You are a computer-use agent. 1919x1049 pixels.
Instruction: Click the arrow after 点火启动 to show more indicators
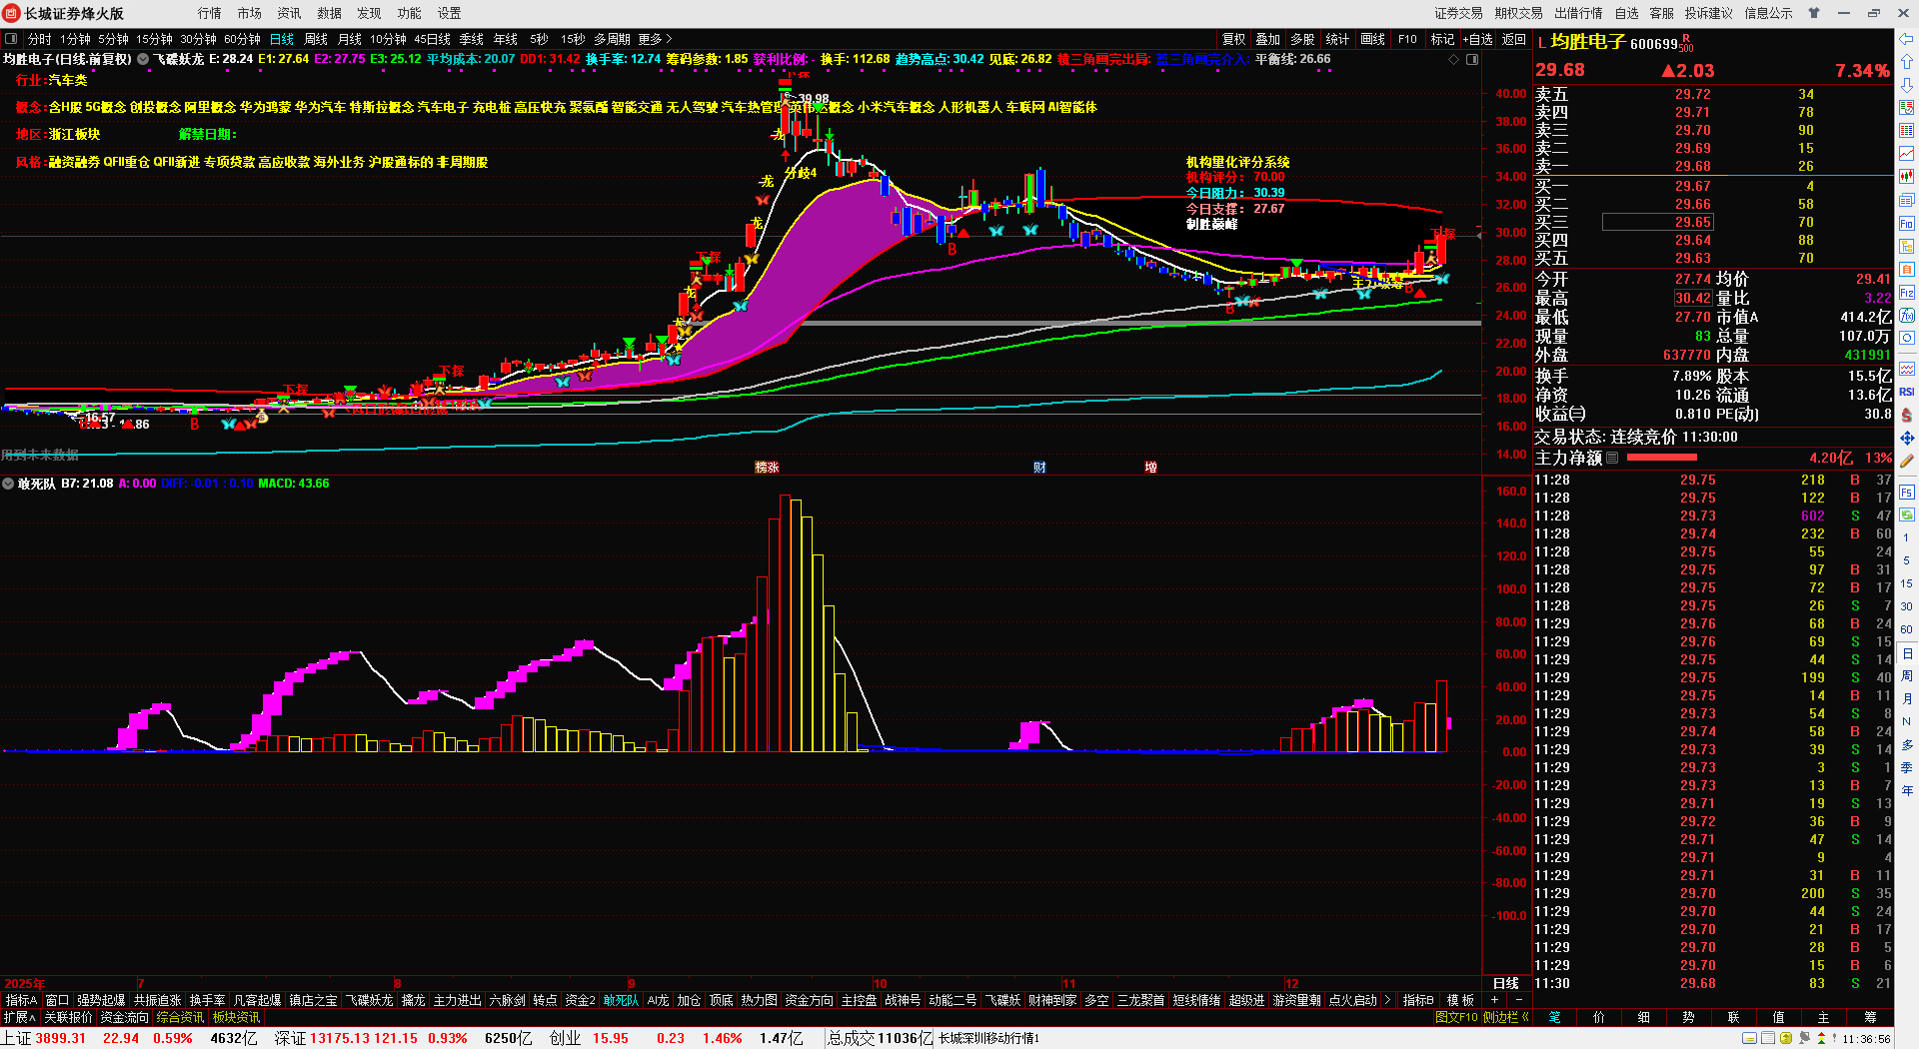[1387, 1000]
